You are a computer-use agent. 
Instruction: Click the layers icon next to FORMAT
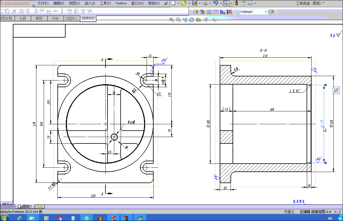[x=272, y=12]
